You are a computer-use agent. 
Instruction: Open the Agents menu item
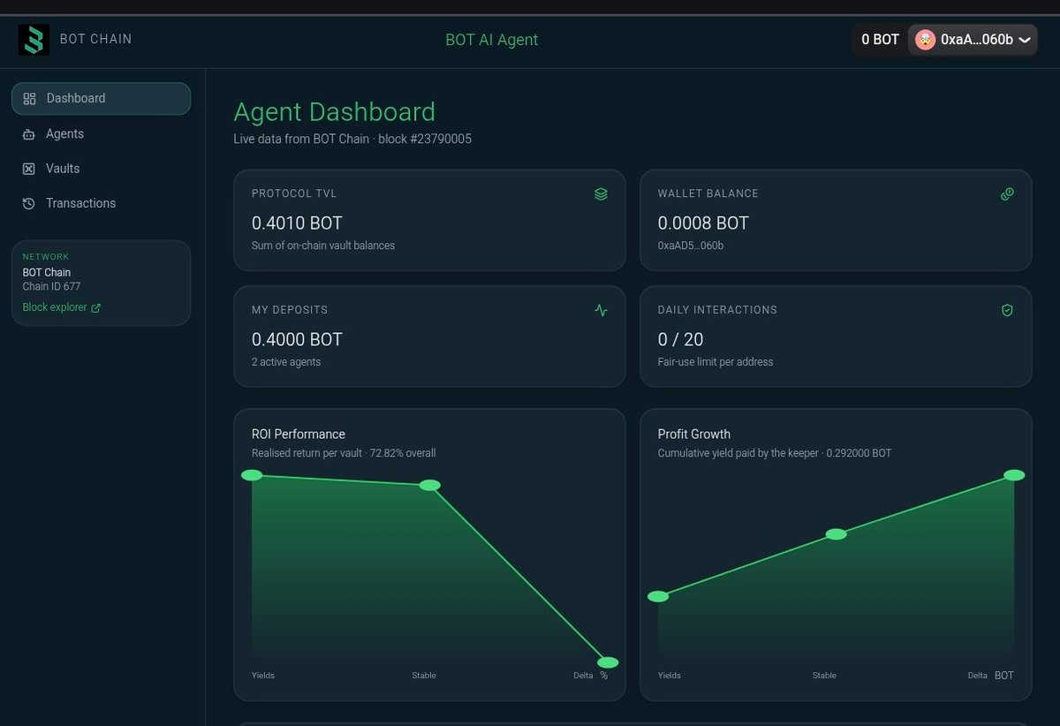pos(101,134)
